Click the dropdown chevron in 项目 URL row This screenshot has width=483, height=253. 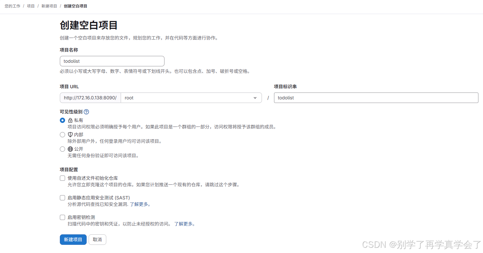[x=255, y=97]
